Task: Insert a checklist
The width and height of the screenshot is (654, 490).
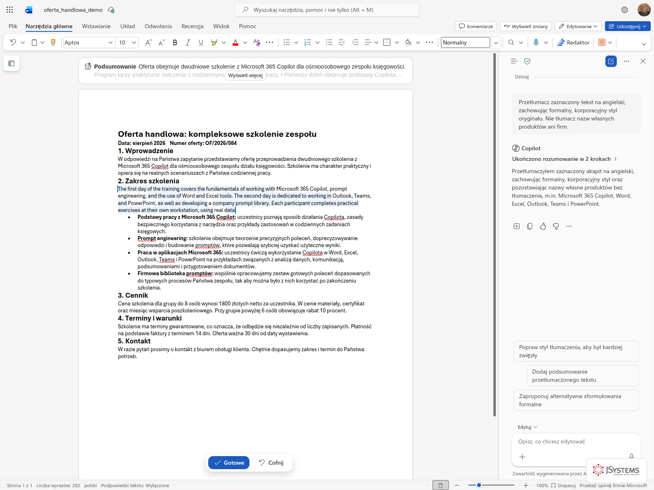Action: [x=329, y=42]
